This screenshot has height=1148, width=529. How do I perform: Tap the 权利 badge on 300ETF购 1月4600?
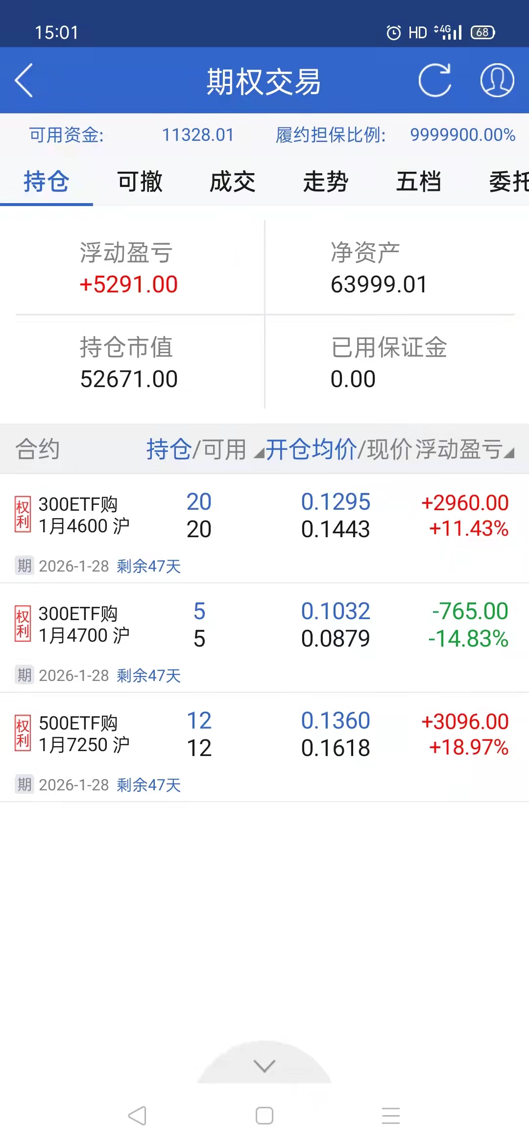point(23,514)
